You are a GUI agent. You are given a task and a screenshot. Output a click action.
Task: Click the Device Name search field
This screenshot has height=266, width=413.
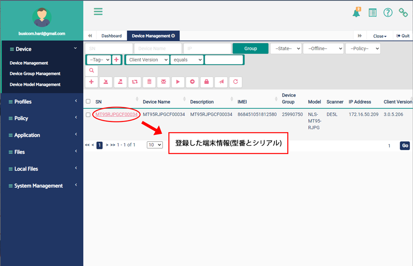(158, 49)
